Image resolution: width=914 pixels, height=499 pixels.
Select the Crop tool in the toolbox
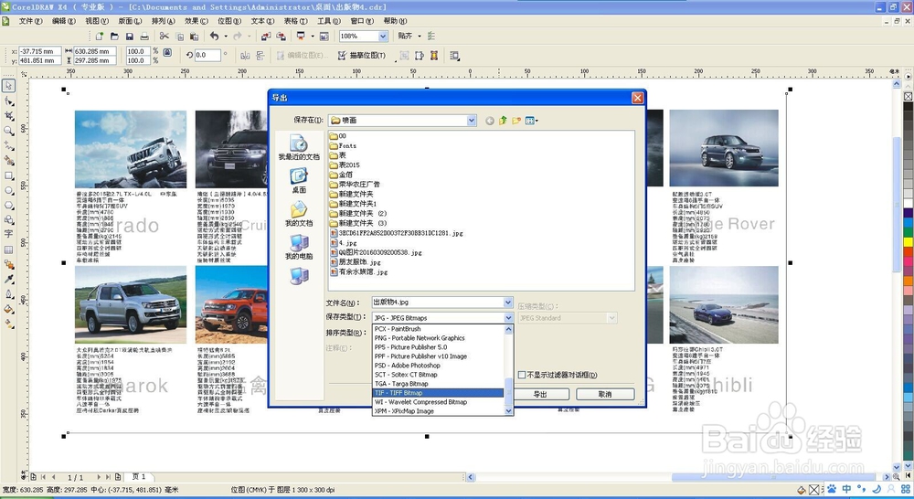tap(9, 117)
